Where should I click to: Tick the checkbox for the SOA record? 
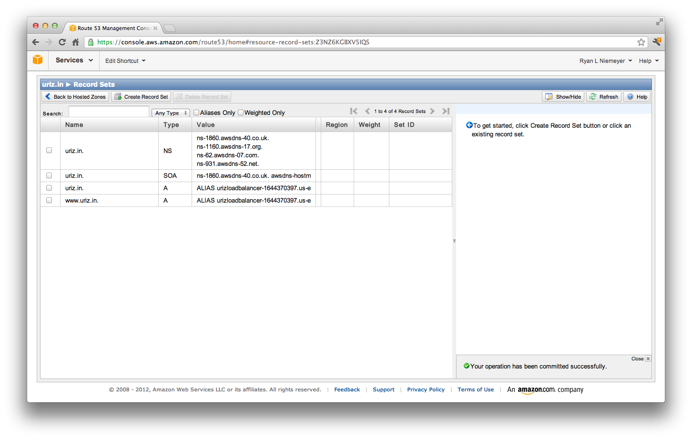point(49,175)
